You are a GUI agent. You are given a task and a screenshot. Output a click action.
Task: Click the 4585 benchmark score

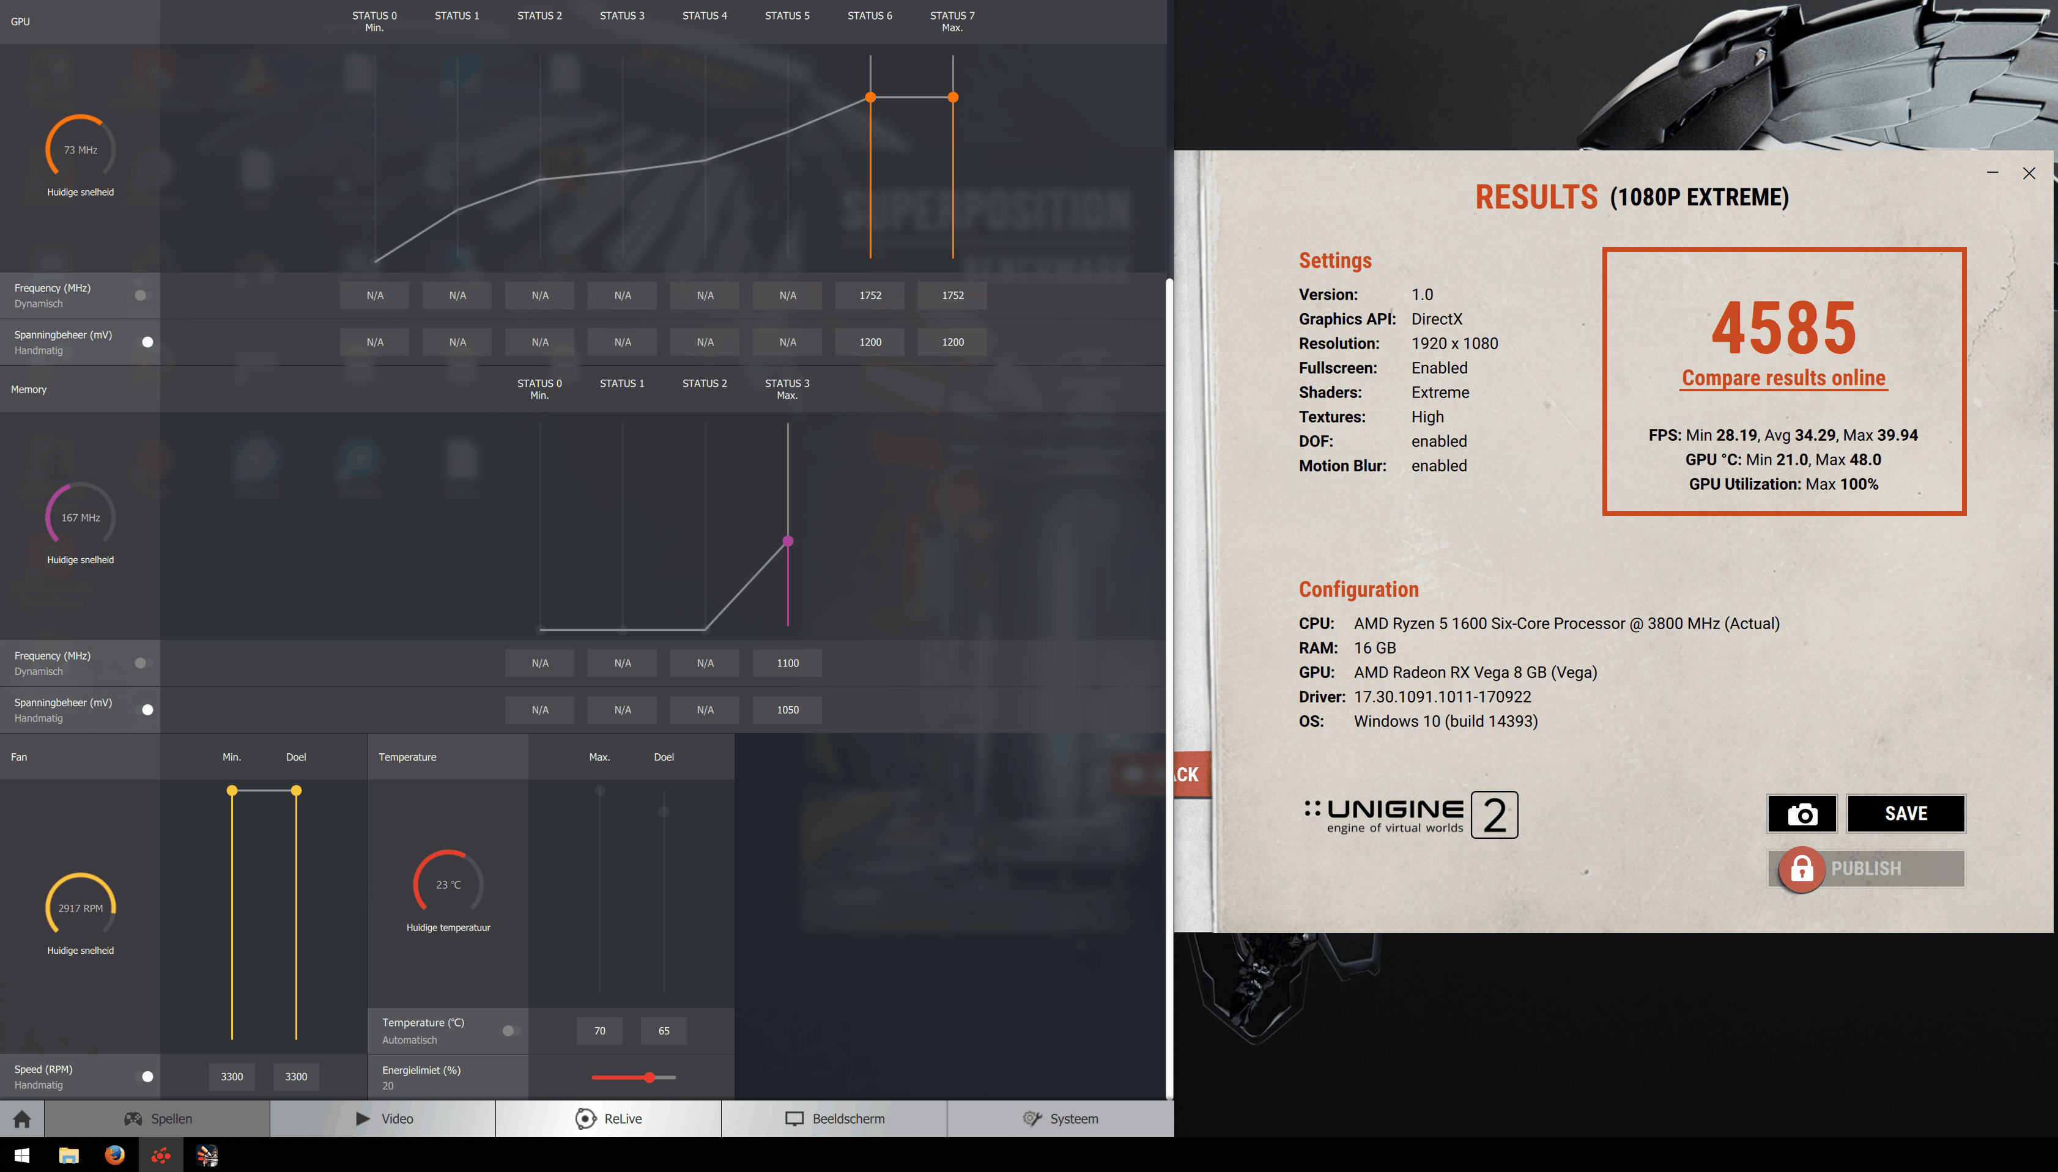[x=1784, y=328]
